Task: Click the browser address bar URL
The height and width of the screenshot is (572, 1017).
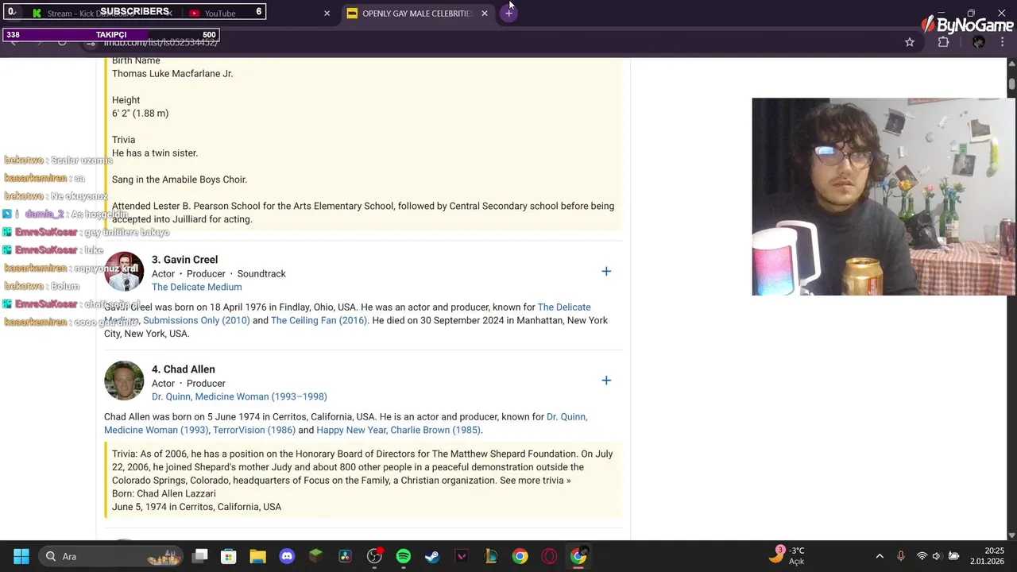Action: point(160,42)
